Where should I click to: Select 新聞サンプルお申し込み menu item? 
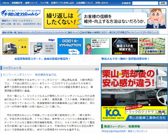(62, 3)
